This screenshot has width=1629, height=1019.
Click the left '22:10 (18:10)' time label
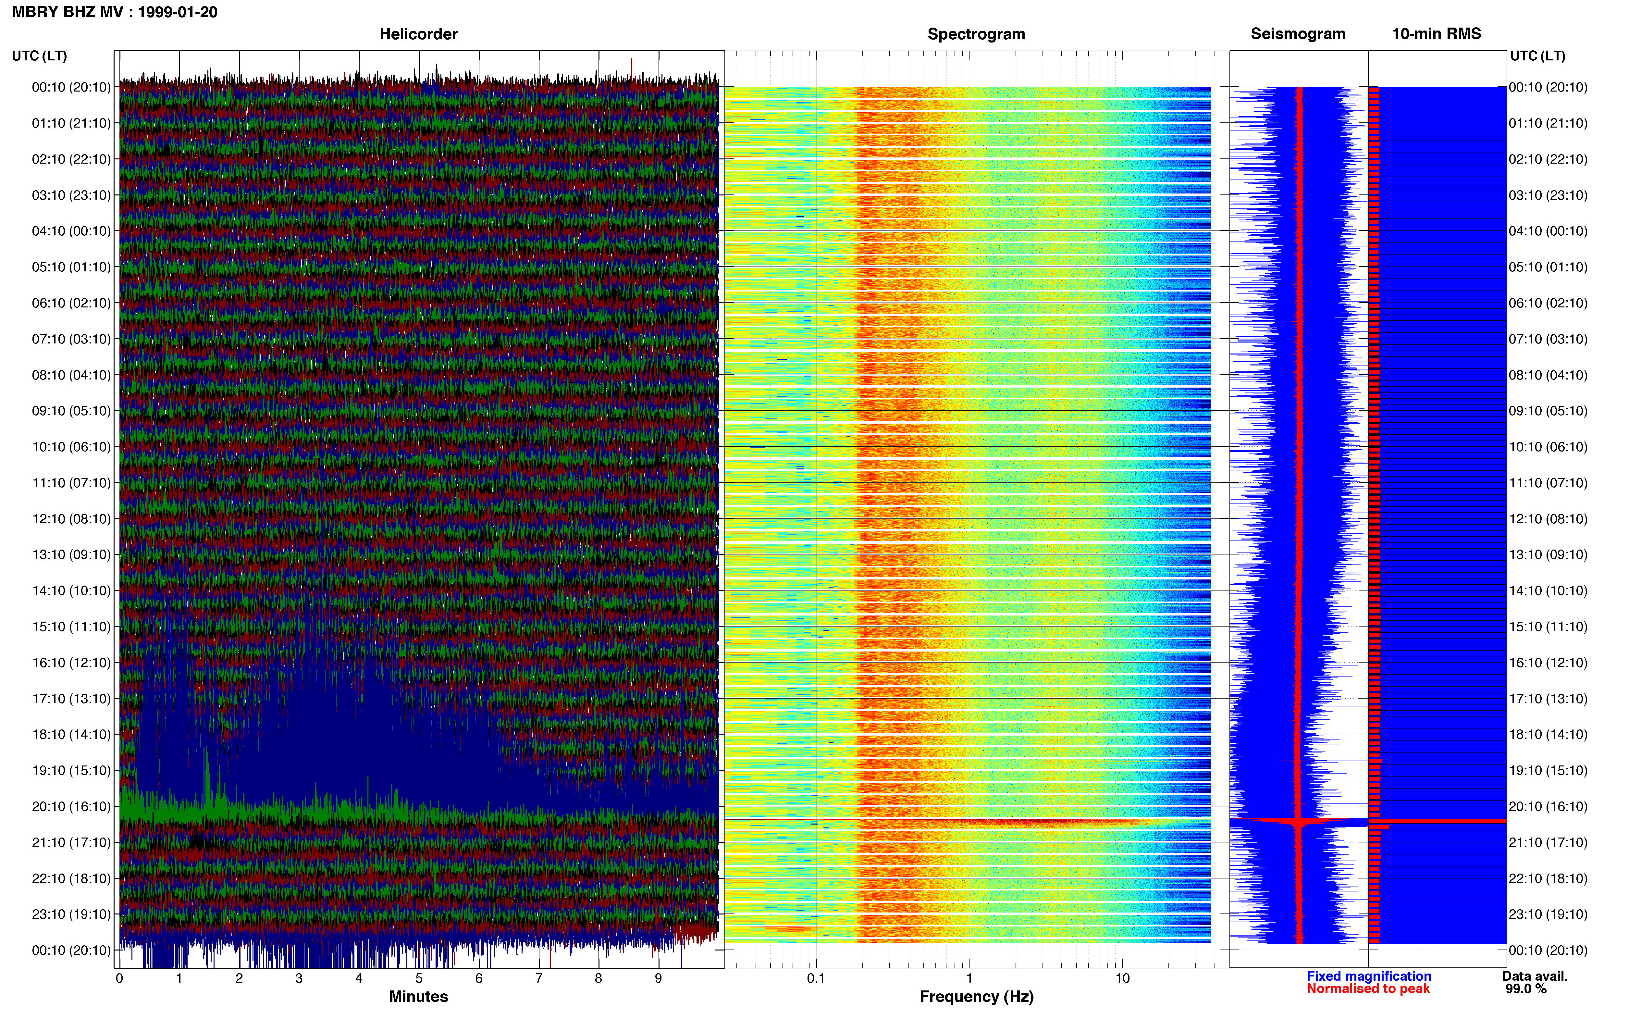[71, 879]
